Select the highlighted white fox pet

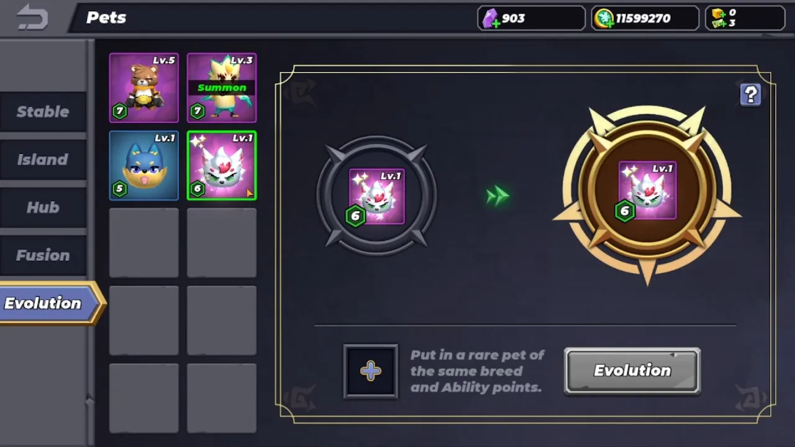pyautogui.click(x=222, y=166)
